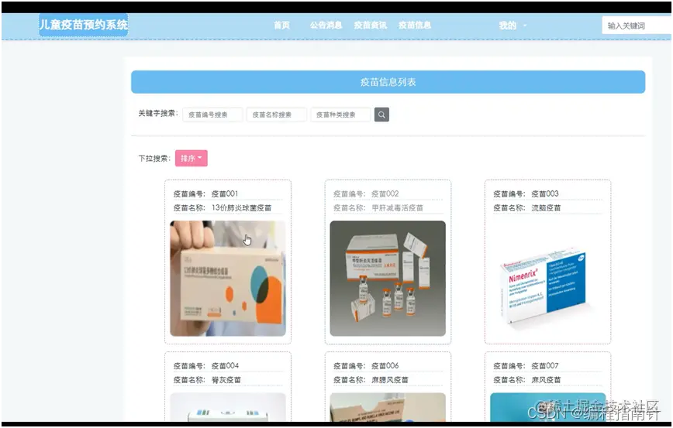The image size is (673, 428).
Task: Click the 儿童疫苗预约系统 site logo
Action: [83, 25]
